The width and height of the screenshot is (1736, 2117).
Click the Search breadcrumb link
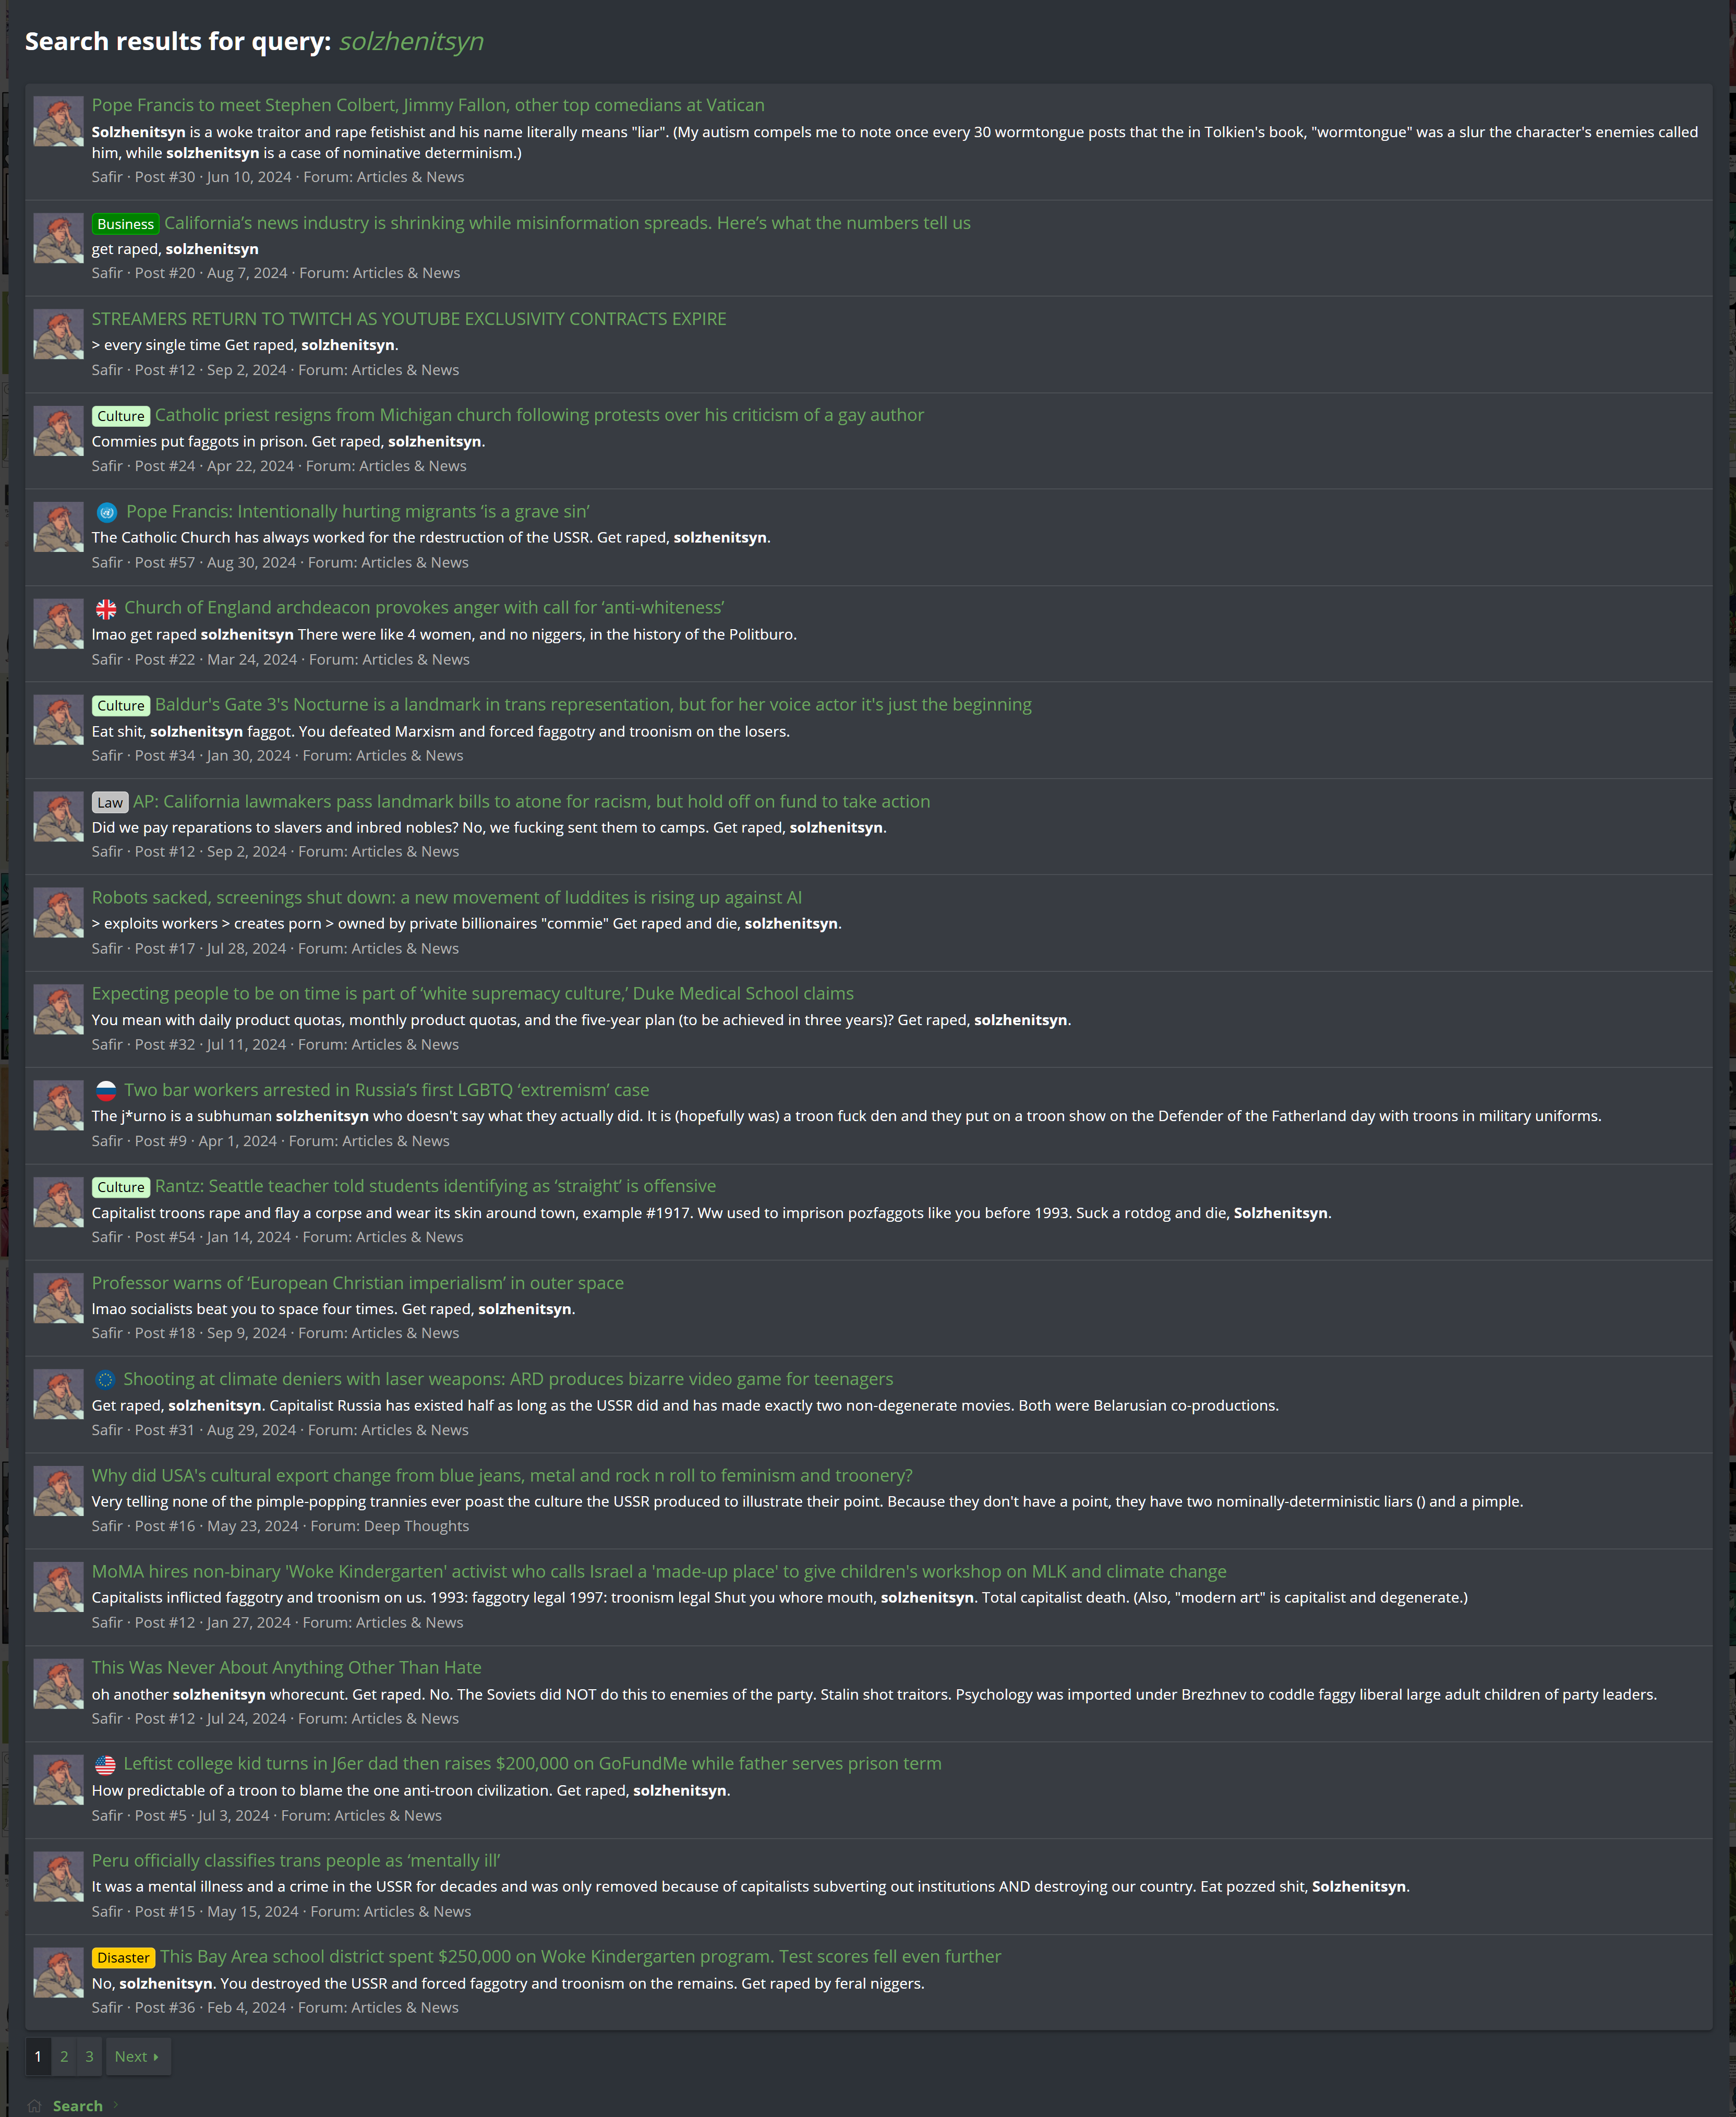coord(78,2105)
